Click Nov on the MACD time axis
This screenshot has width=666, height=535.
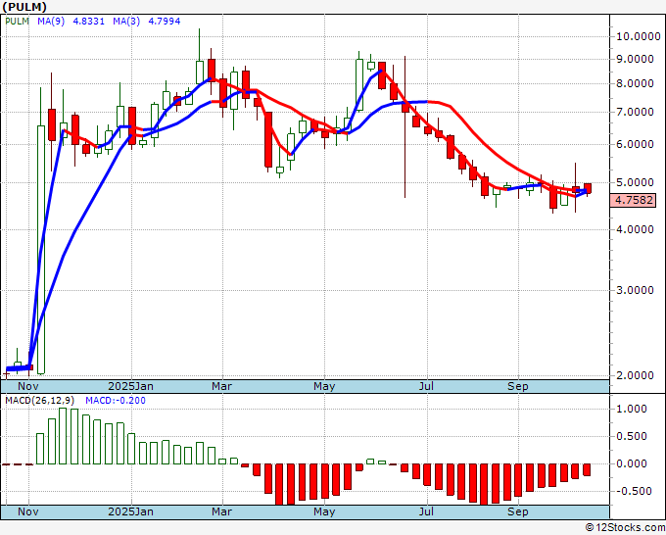[x=28, y=511]
